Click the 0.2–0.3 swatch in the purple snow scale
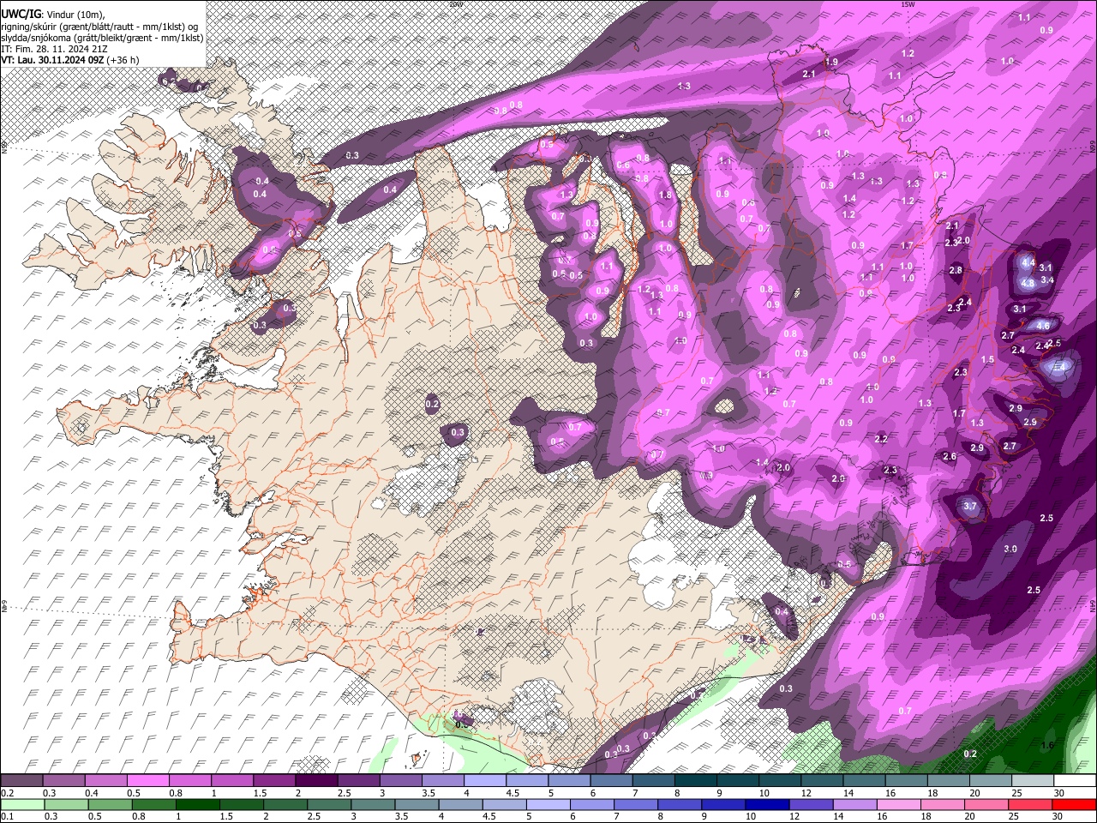The image size is (1097, 823). [x=22, y=781]
